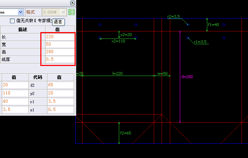Image resolution: width=248 pixels, height=158 pixels.
Task: Select the 高 value field showing 280
Action: click(x=60, y=52)
